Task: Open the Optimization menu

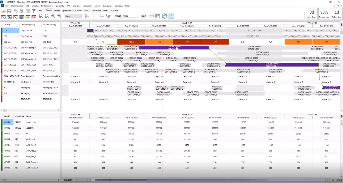Action: point(17,6)
